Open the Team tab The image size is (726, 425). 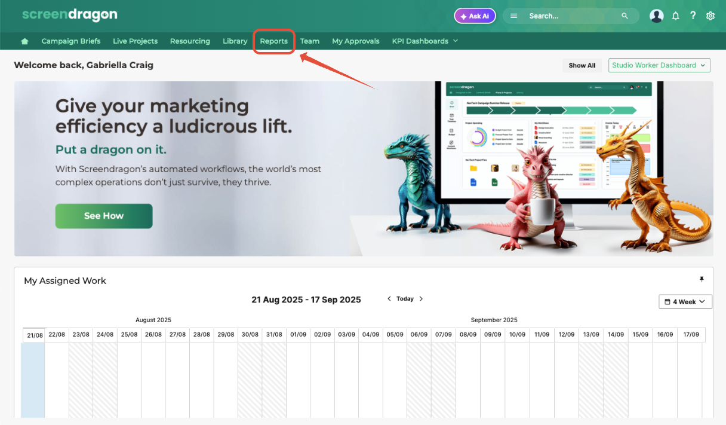pos(310,41)
